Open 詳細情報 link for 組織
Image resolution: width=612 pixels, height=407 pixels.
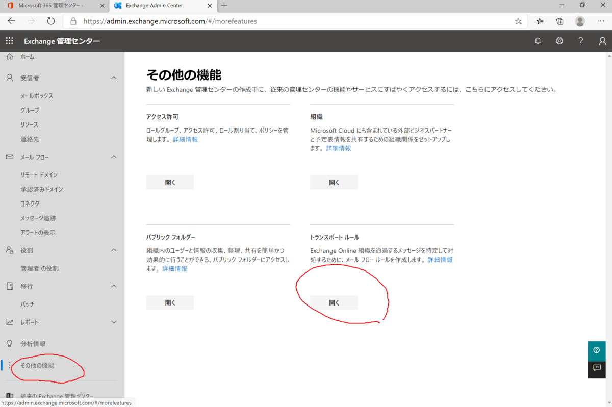click(x=339, y=148)
